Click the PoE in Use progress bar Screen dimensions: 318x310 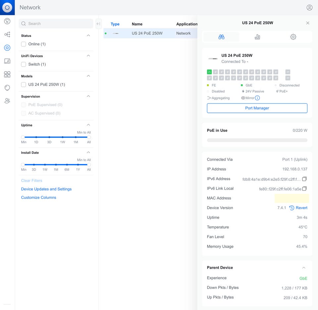[x=257, y=140]
